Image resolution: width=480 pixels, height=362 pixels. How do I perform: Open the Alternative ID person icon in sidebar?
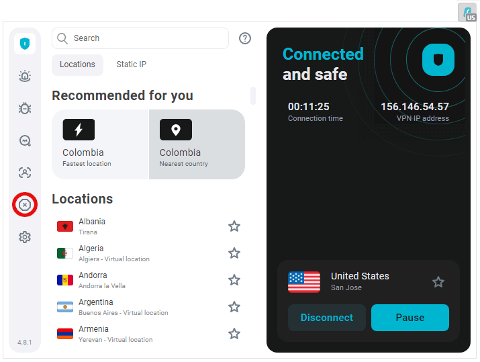coord(25,173)
